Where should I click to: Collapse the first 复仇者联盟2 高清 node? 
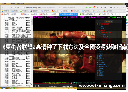coord(97,24)
